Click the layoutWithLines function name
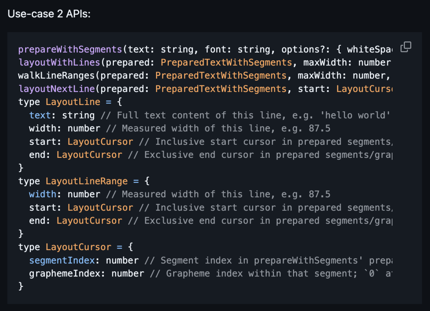This screenshot has width=430, height=311. pos(59,63)
